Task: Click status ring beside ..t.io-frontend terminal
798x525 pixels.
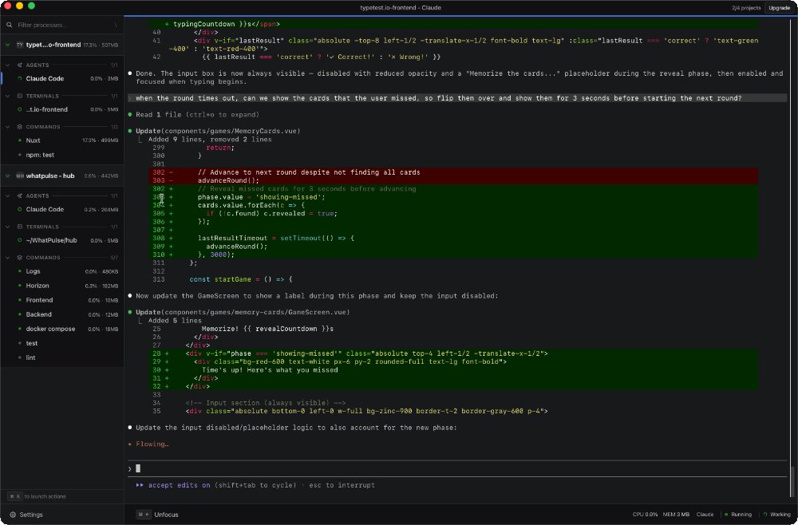Action: pos(20,109)
